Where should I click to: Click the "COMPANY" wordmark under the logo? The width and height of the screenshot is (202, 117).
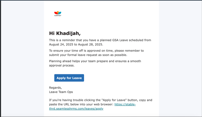(x=58, y=16)
